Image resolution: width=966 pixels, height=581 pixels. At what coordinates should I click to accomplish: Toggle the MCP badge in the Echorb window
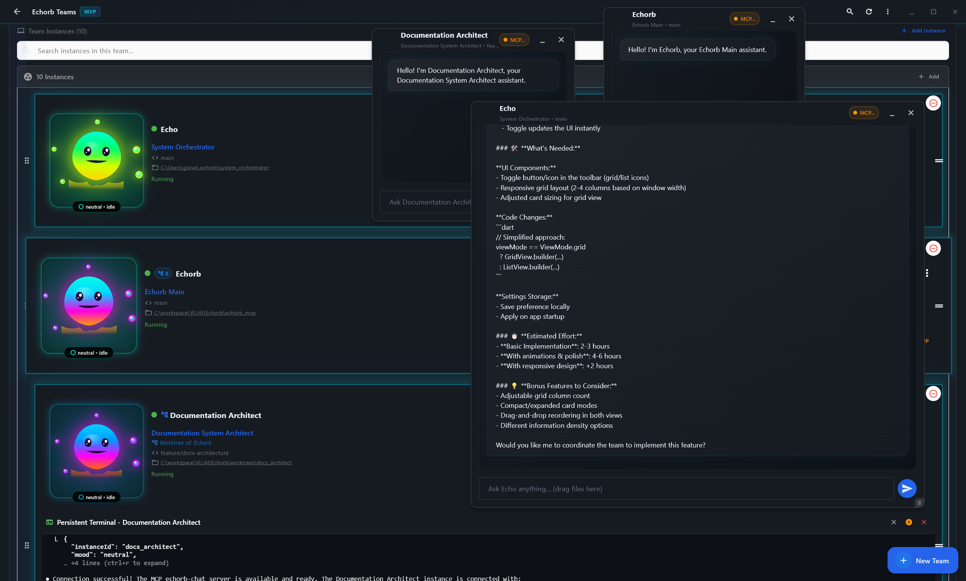coord(744,18)
